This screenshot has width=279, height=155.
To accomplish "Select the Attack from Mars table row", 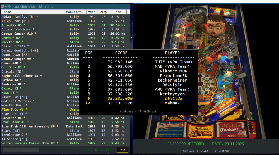I will click(65, 29).
